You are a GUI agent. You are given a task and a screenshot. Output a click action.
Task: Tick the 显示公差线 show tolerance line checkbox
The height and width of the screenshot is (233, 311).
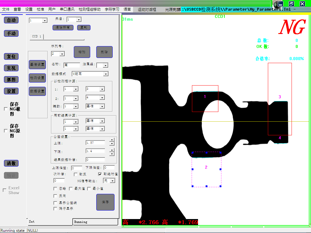point(55,203)
